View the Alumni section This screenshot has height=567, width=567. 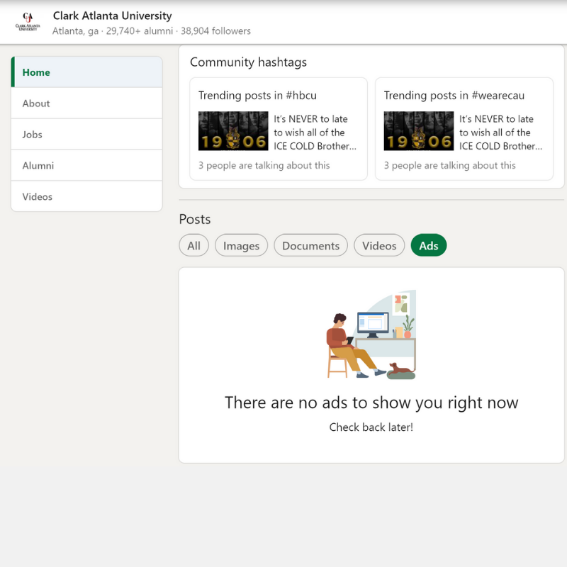[86, 166]
